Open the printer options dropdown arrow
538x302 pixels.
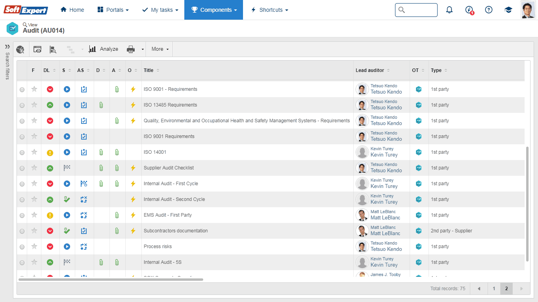(x=142, y=50)
